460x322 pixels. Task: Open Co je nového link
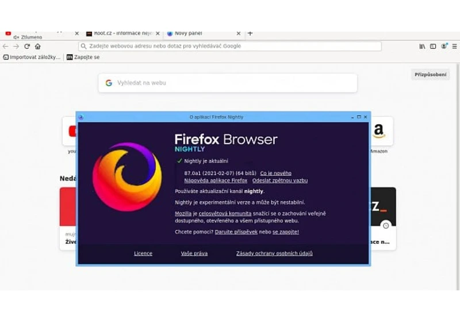pyautogui.click(x=276, y=173)
